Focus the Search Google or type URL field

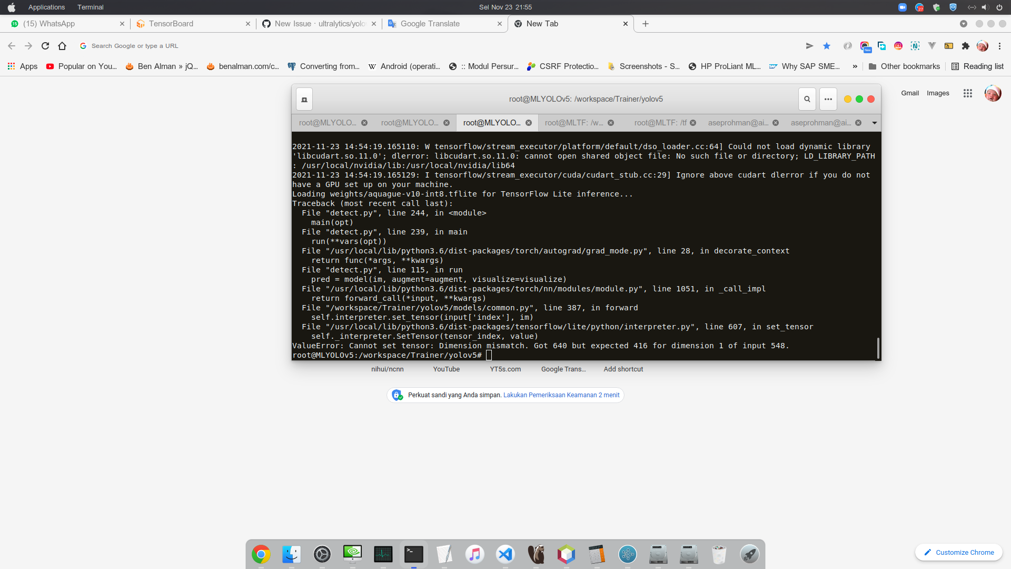click(437, 46)
